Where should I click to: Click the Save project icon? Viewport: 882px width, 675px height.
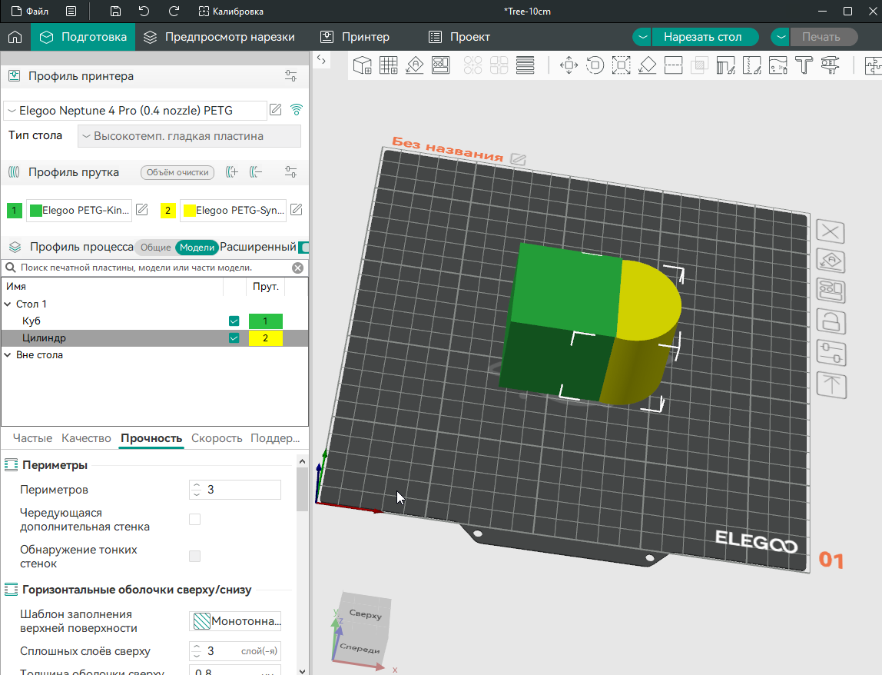(115, 12)
